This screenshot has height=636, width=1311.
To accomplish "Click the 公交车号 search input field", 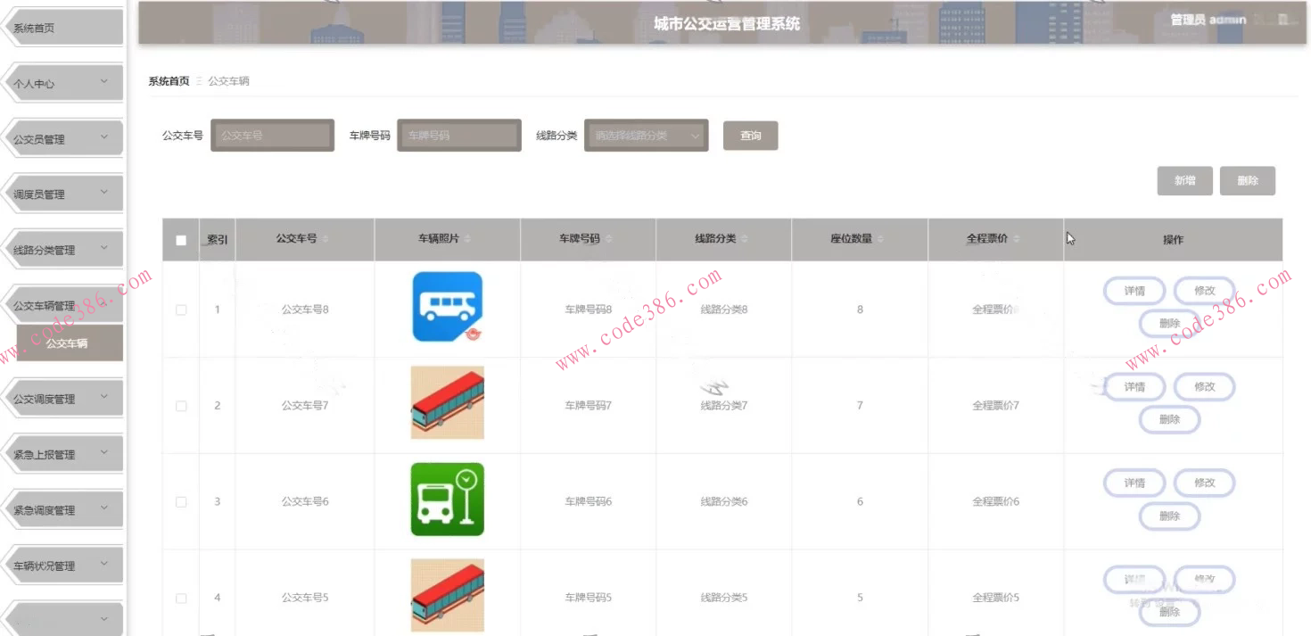I will tap(272, 135).
